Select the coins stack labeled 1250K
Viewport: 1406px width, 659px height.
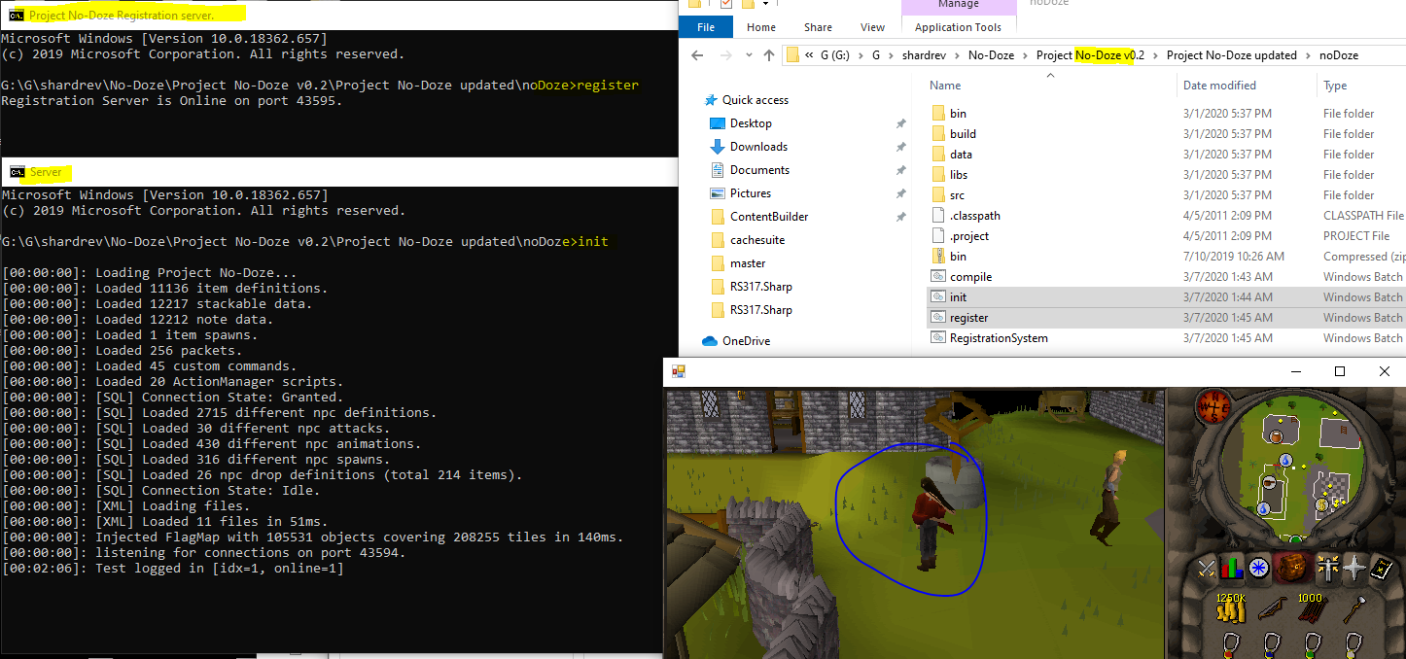(1232, 610)
